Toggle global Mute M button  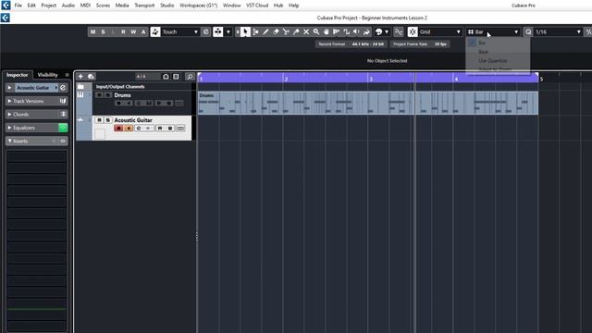[x=92, y=32]
